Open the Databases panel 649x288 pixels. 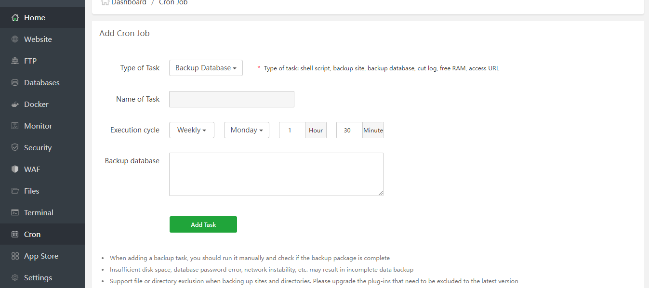[x=41, y=82]
